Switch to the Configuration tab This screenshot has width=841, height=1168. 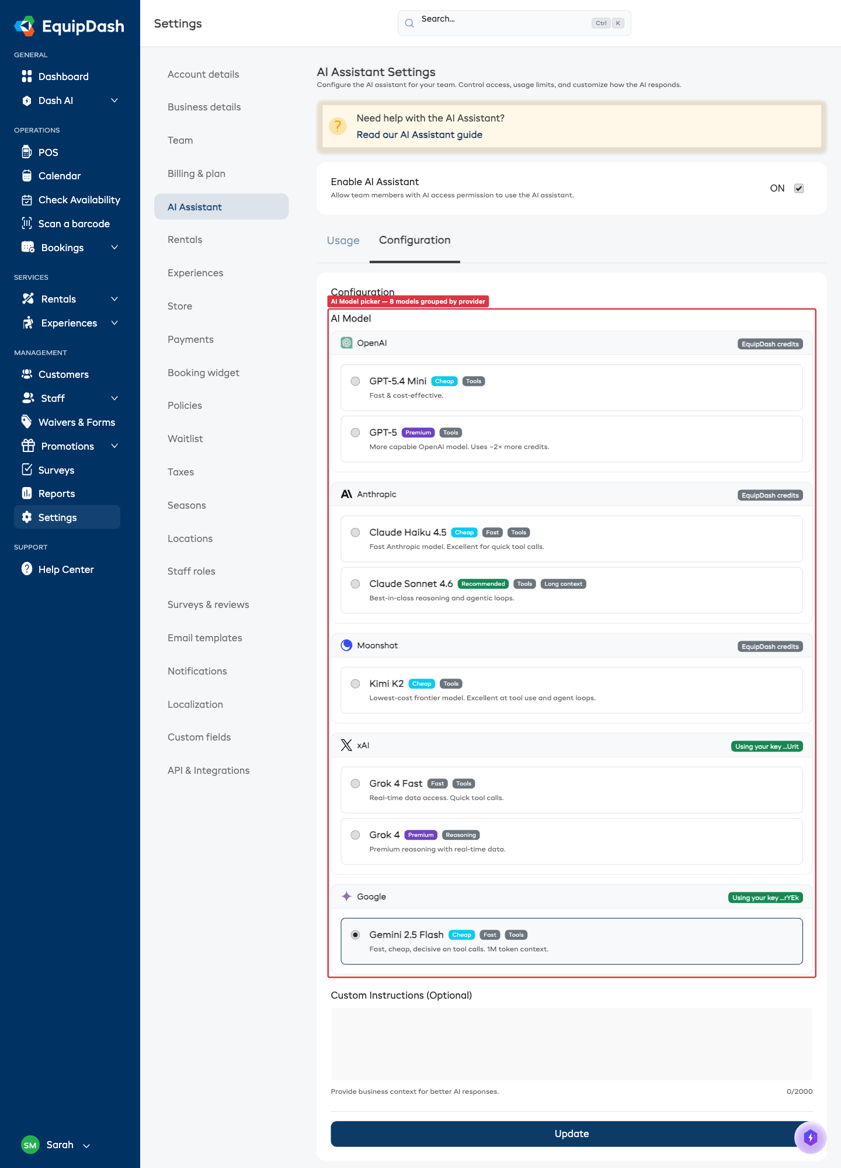[415, 240]
